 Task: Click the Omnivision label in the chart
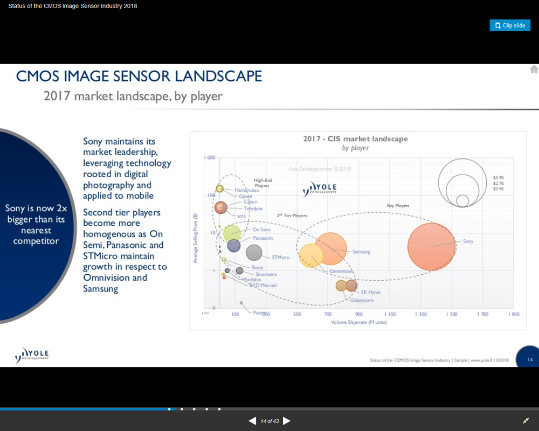coord(341,271)
